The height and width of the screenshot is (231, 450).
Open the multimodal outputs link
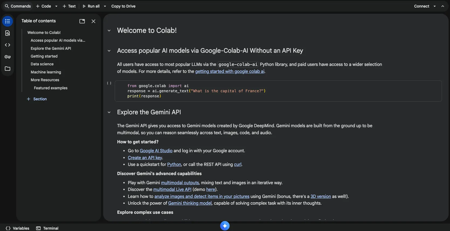click(x=180, y=183)
